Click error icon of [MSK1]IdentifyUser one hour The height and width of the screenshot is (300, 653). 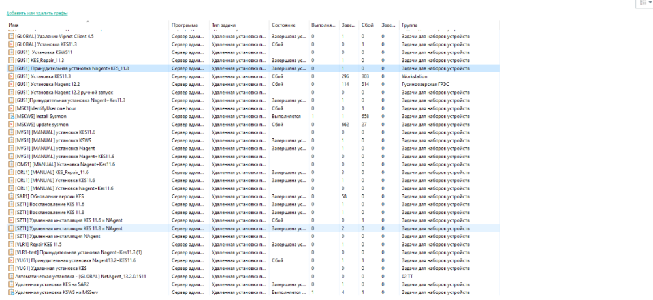(11, 108)
